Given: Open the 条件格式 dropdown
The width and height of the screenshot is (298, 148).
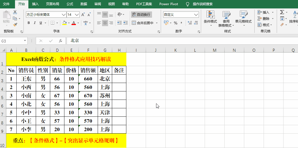Looking at the screenshot, I should tap(210, 18).
